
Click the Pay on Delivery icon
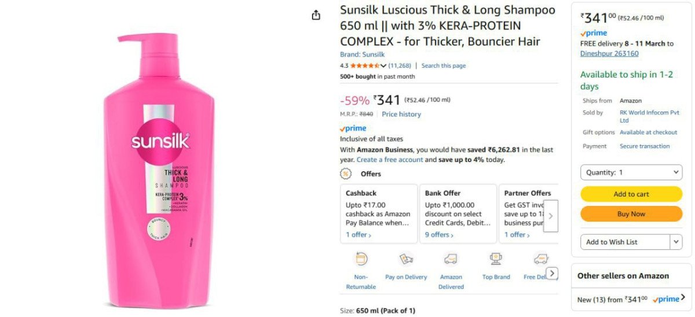(406, 259)
